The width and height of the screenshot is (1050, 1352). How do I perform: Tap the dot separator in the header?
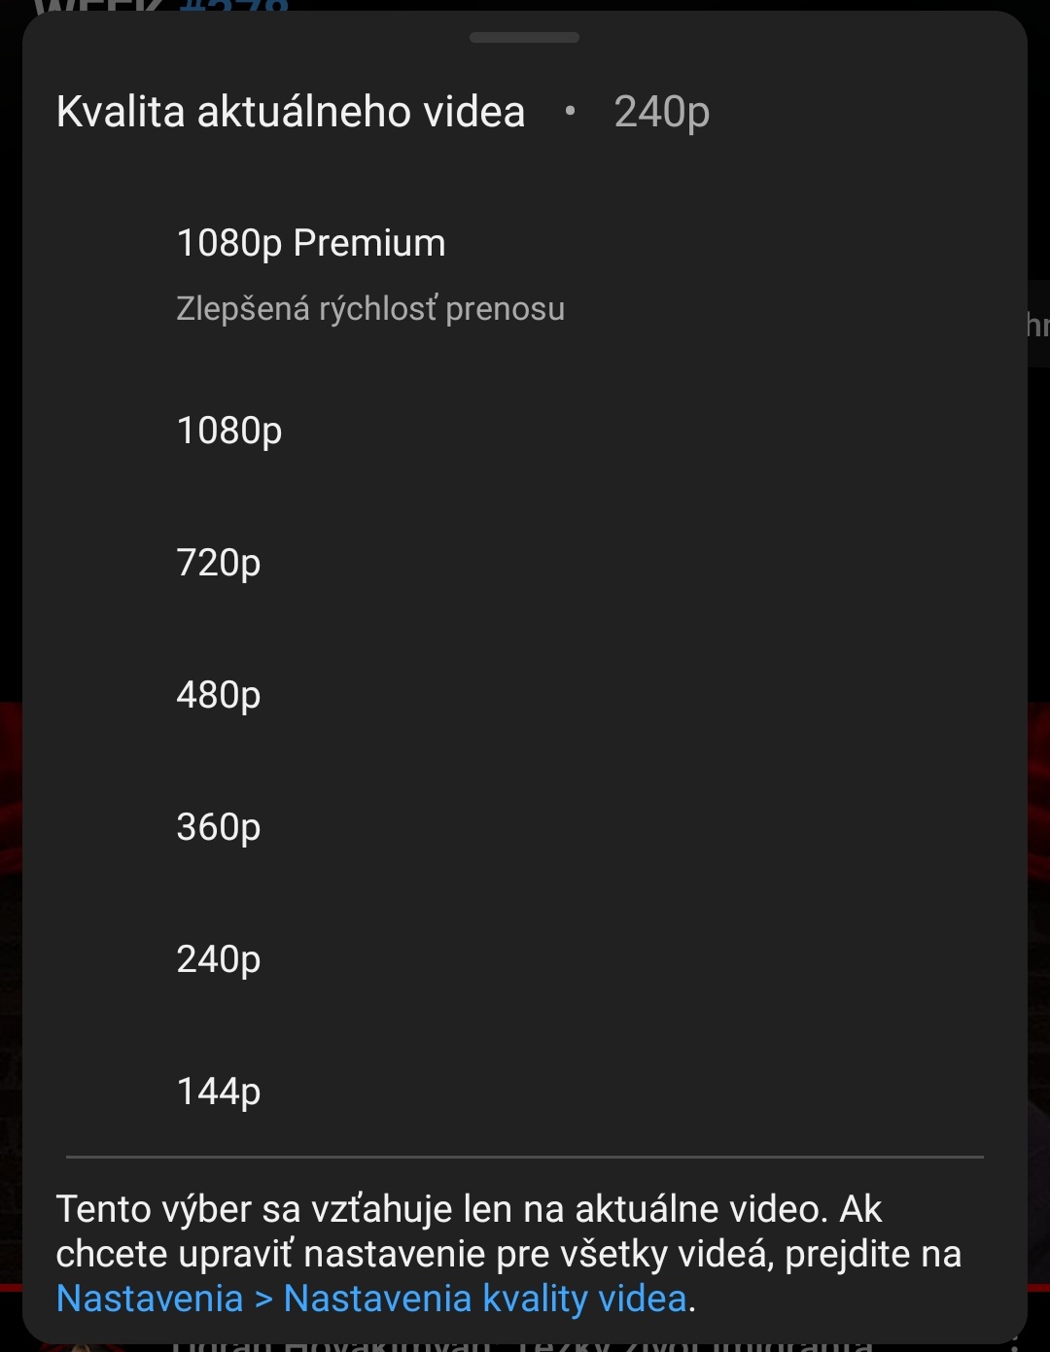[x=570, y=112]
